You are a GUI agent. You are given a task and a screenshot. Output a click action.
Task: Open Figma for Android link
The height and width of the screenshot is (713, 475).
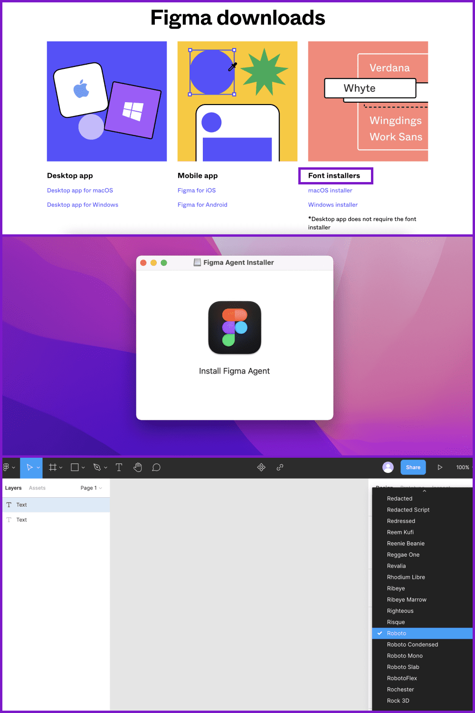tap(202, 205)
